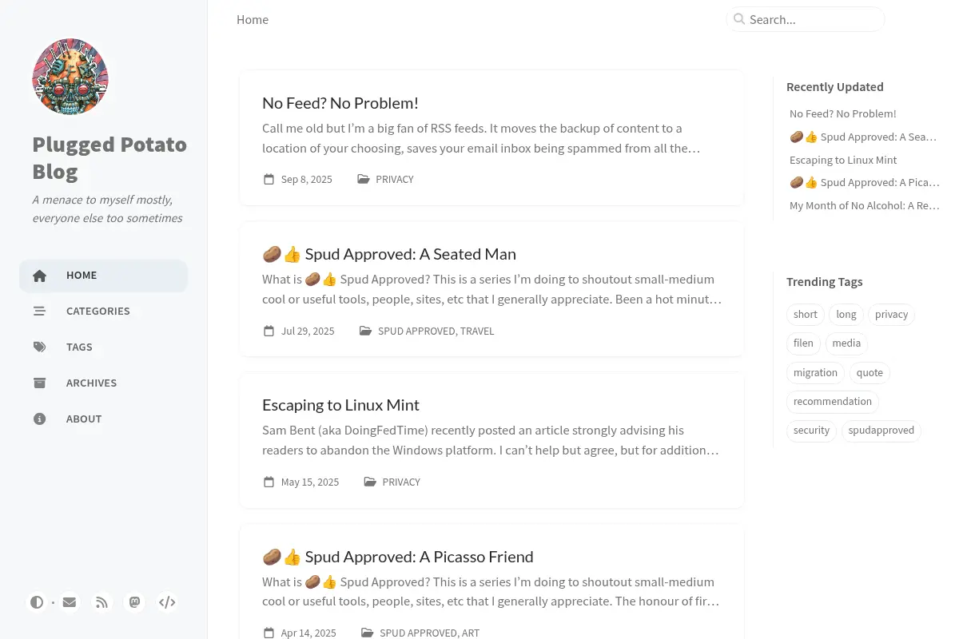Open the source code icon in sidebar footer

click(167, 602)
